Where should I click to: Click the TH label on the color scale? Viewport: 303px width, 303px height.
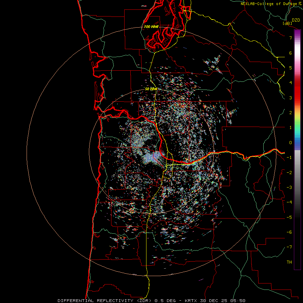[289, 262]
